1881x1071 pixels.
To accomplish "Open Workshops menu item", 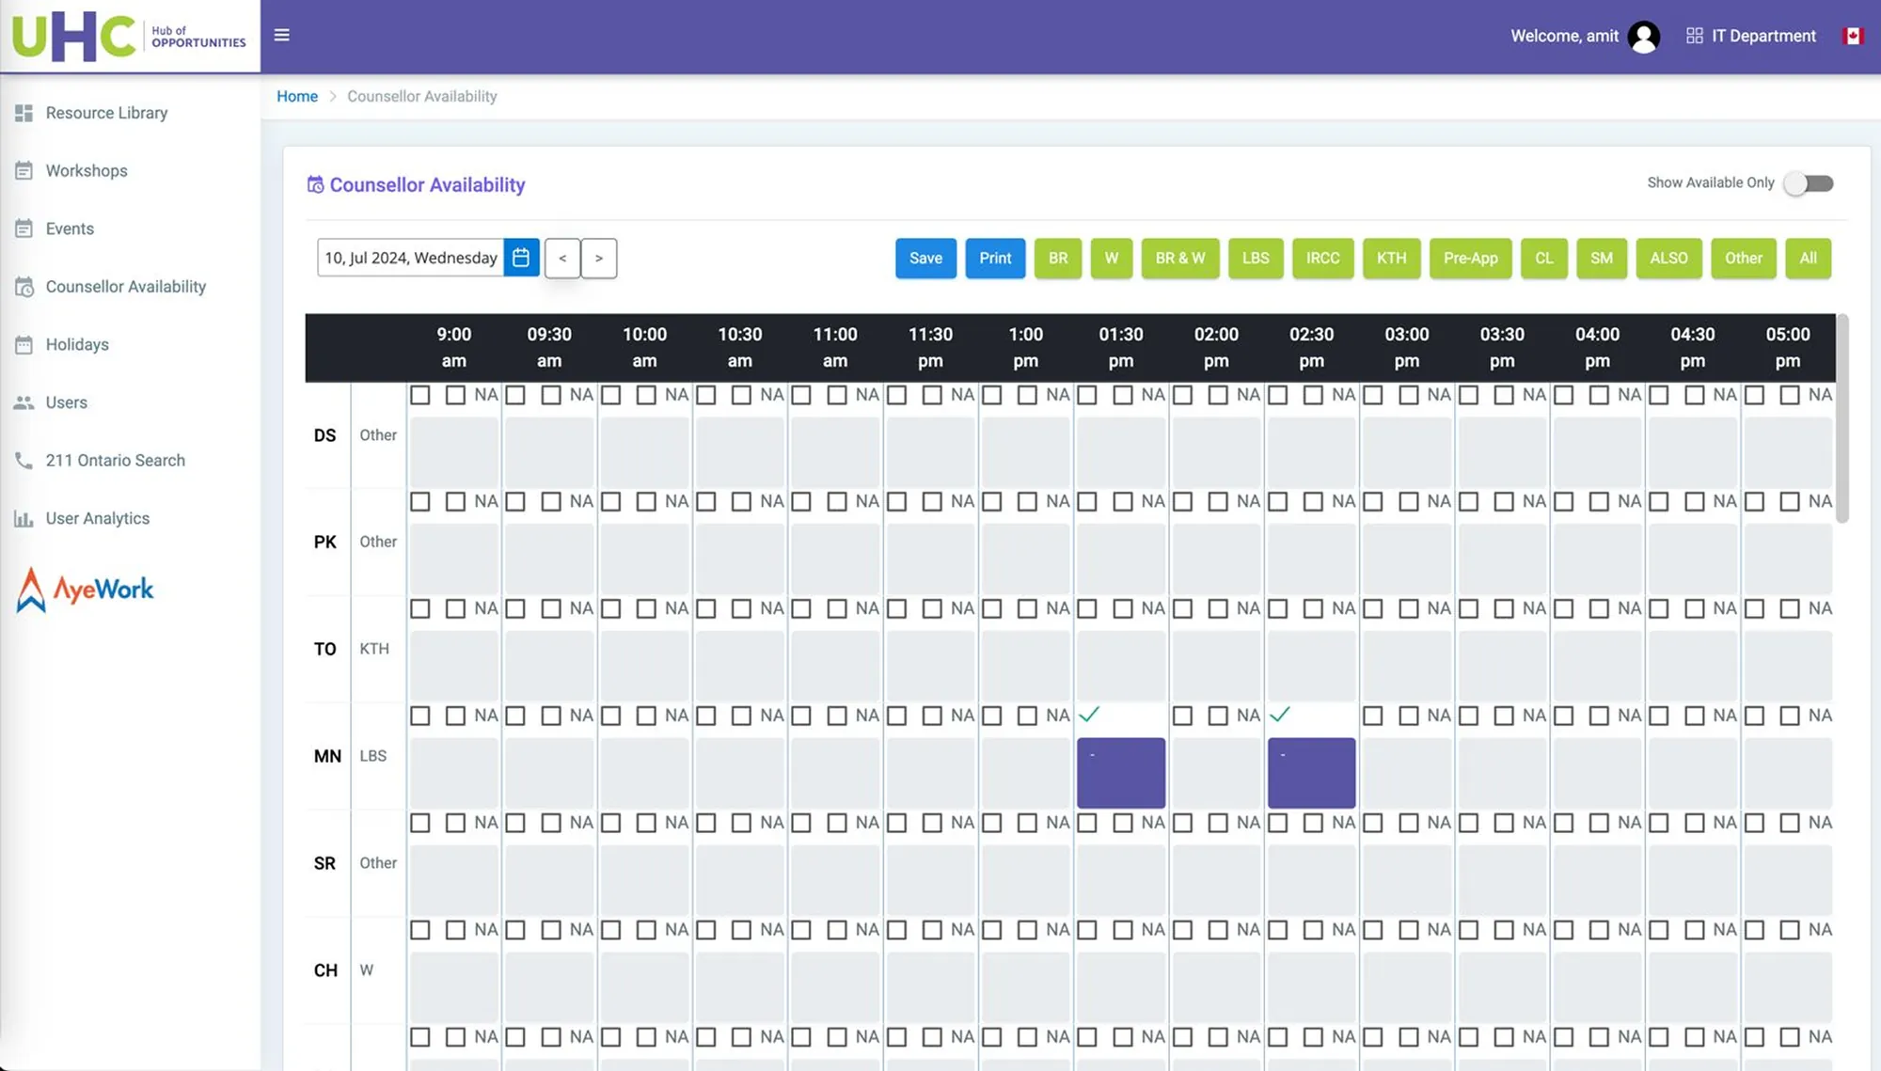I will coord(87,171).
